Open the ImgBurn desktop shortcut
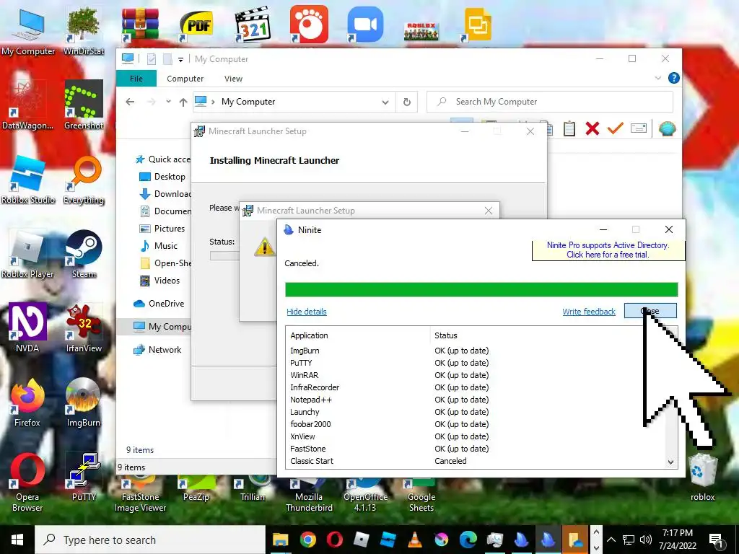739x554 pixels. click(84, 402)
